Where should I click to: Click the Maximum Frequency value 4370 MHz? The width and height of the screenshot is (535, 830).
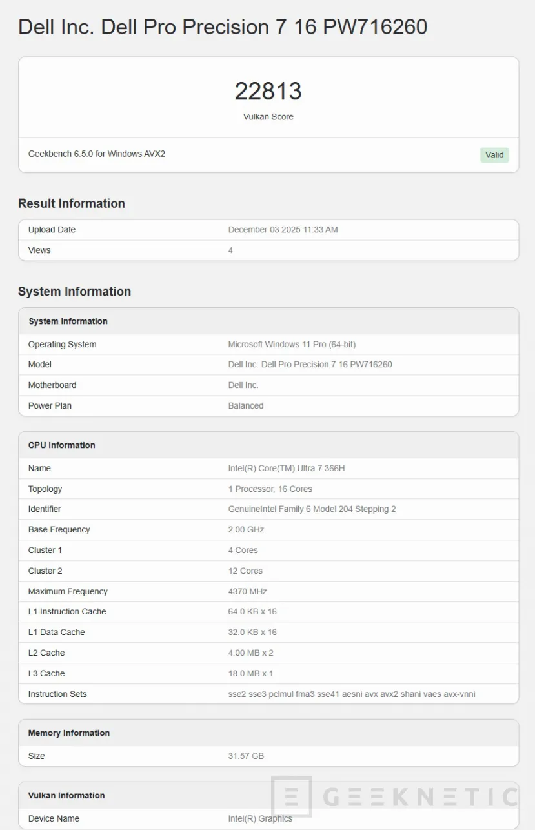point(247,592)
